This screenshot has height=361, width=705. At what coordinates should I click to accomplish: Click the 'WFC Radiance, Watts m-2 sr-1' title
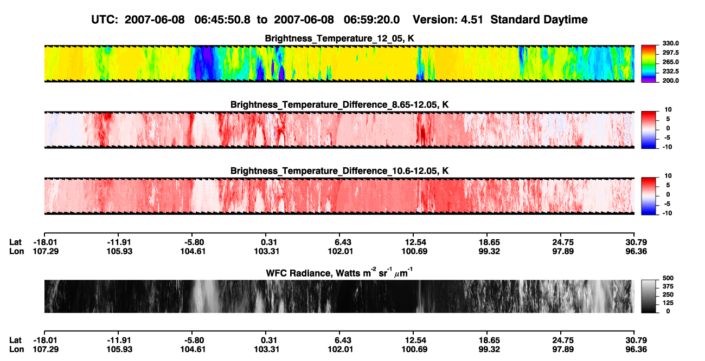[339, 273]
